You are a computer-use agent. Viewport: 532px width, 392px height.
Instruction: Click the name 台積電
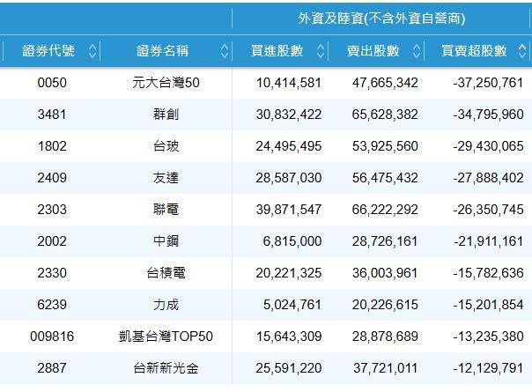pyautogui.click(x=166, y=273)
